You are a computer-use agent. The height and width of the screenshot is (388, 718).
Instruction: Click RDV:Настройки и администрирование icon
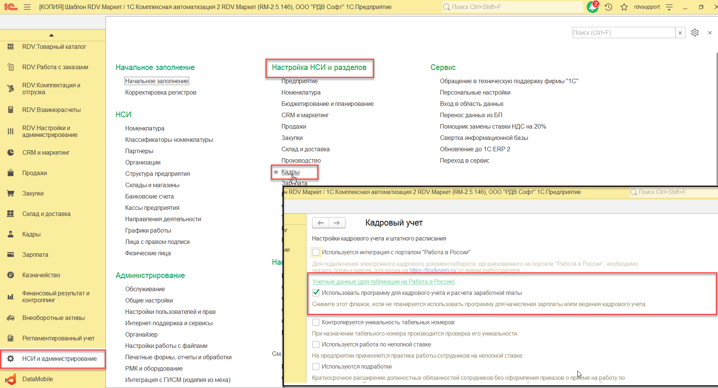(11, 131)
